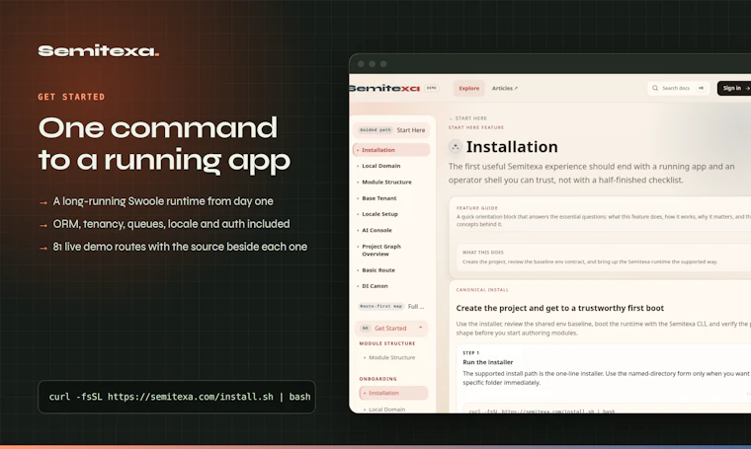The image size is (751, 449).
Task: Collapse the Get Started sidebar section
Action: 391,328
